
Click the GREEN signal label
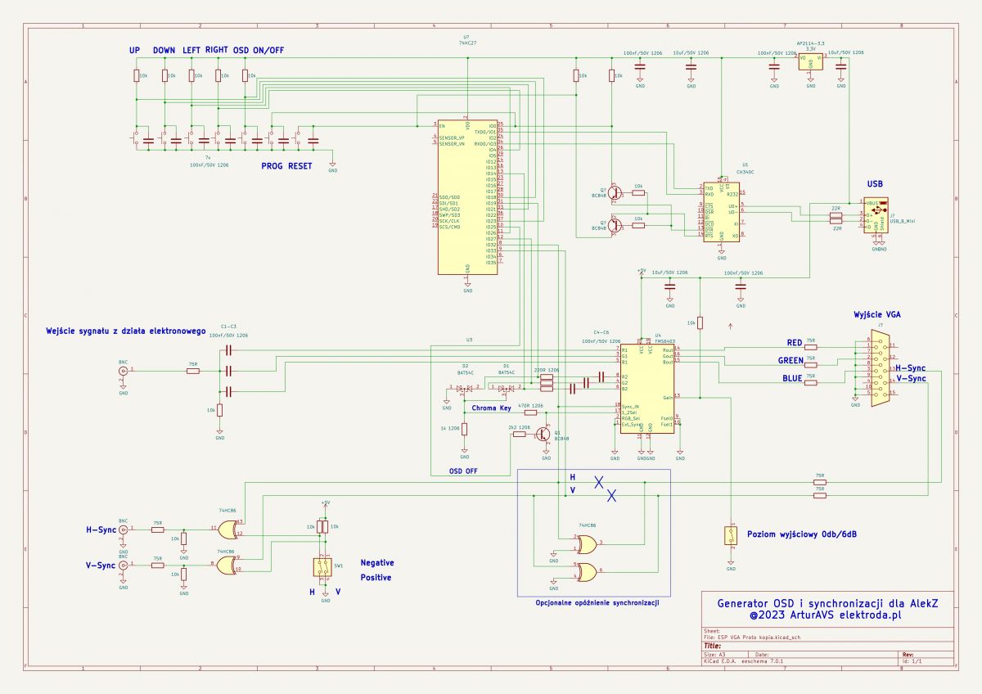[791, 361]
